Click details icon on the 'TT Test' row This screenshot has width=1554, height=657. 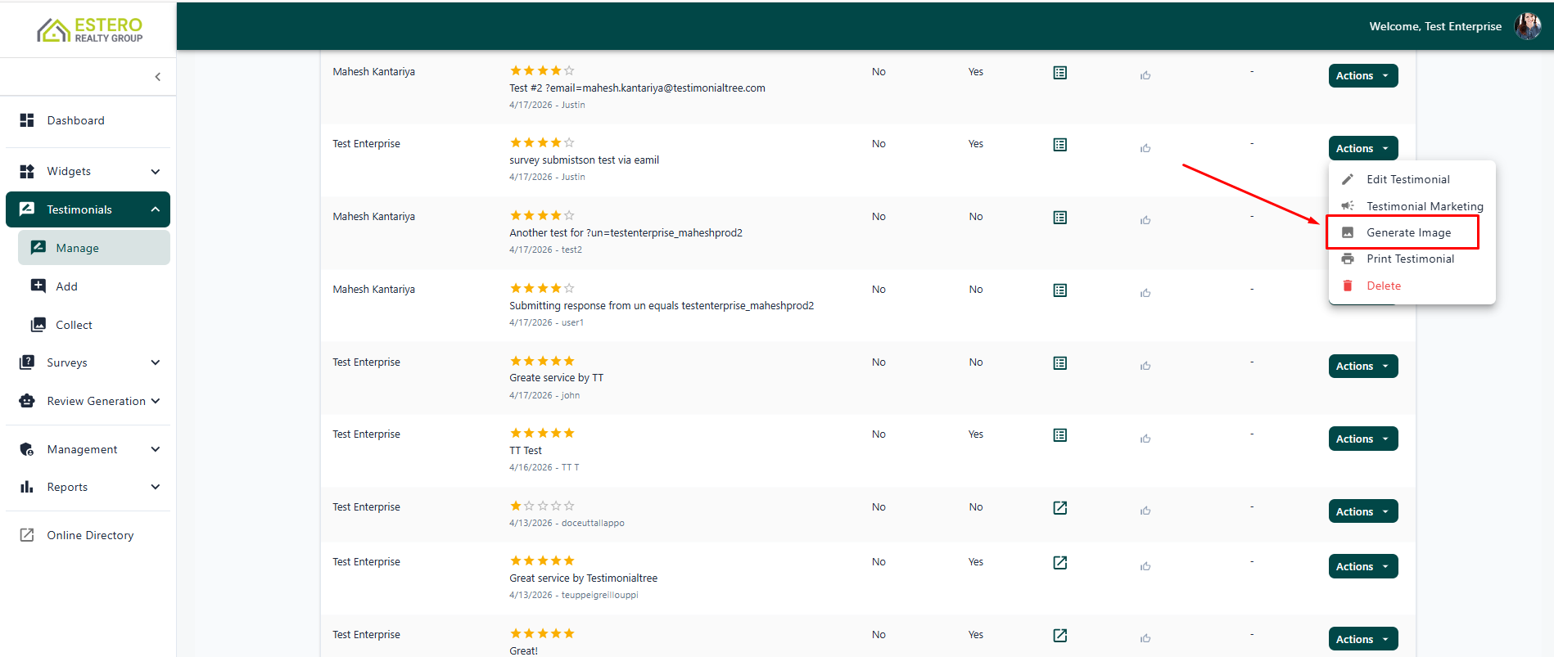pos(1059,435)
